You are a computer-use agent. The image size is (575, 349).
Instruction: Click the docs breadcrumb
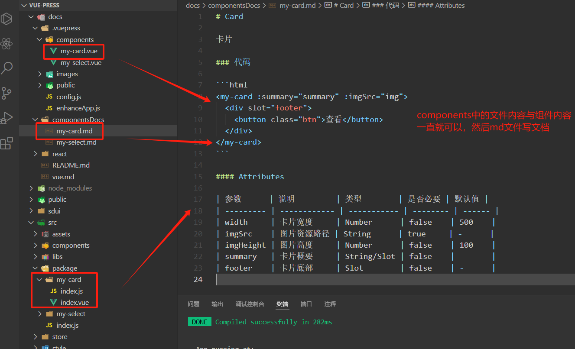click(x=193, y=6)
